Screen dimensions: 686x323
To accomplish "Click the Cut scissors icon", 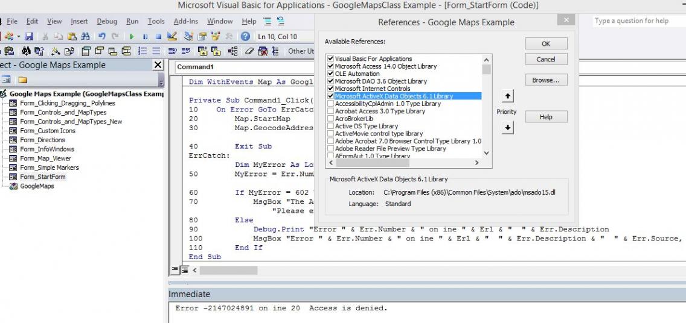I will click(x=45, y=37).
